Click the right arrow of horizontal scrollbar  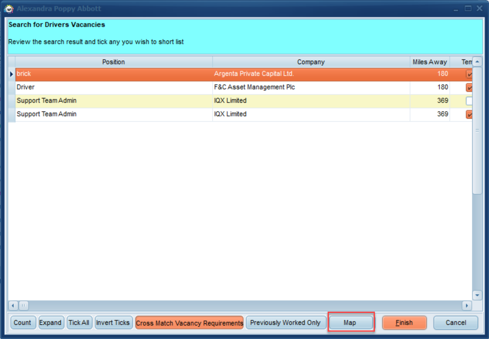(x=467, y=305)
